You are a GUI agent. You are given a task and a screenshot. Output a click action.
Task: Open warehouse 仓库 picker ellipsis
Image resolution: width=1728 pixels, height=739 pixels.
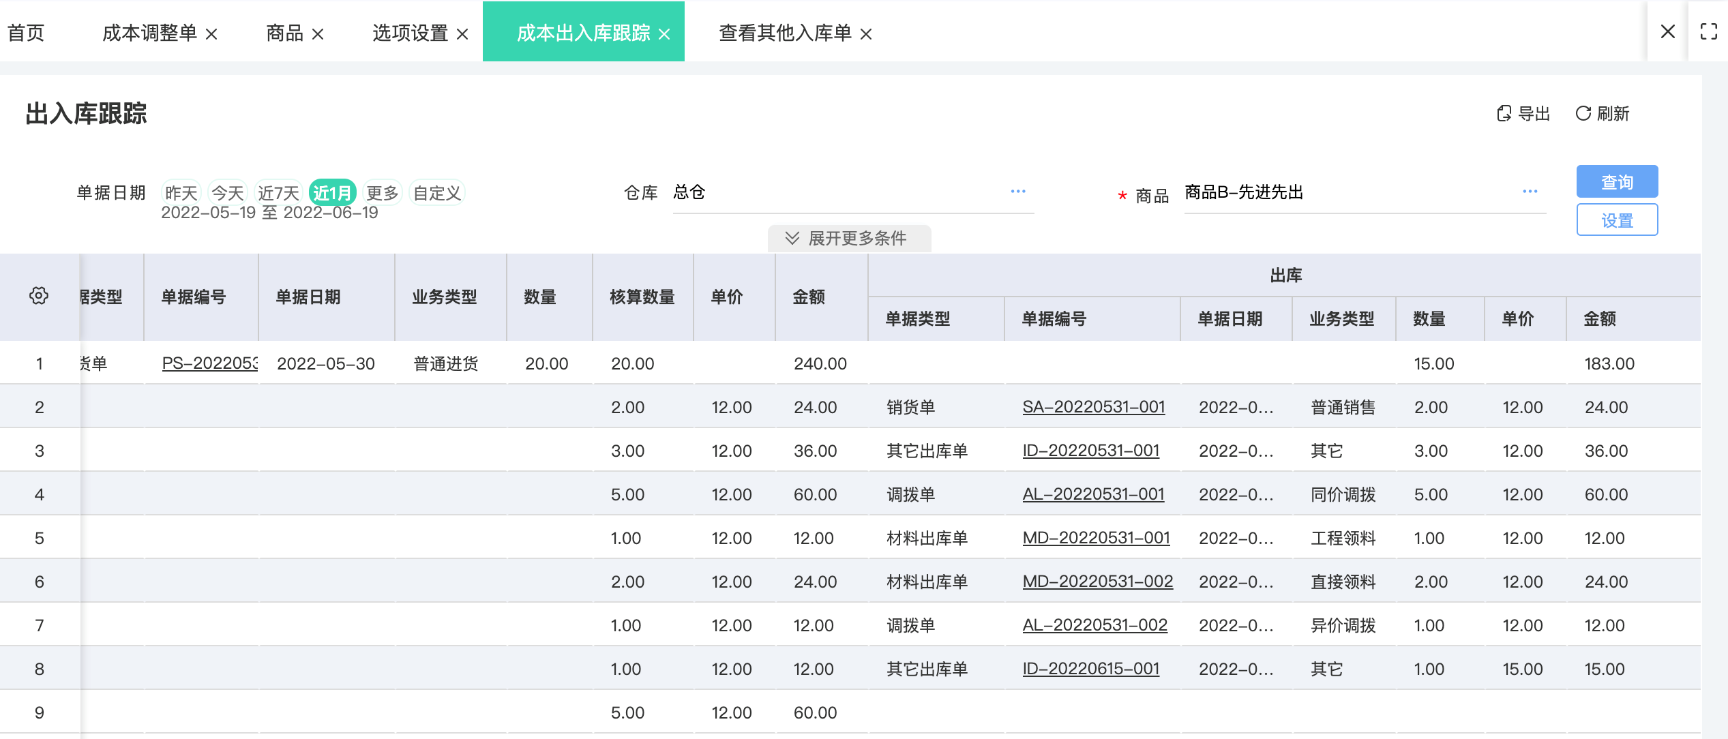click(x=1018, y=192)
